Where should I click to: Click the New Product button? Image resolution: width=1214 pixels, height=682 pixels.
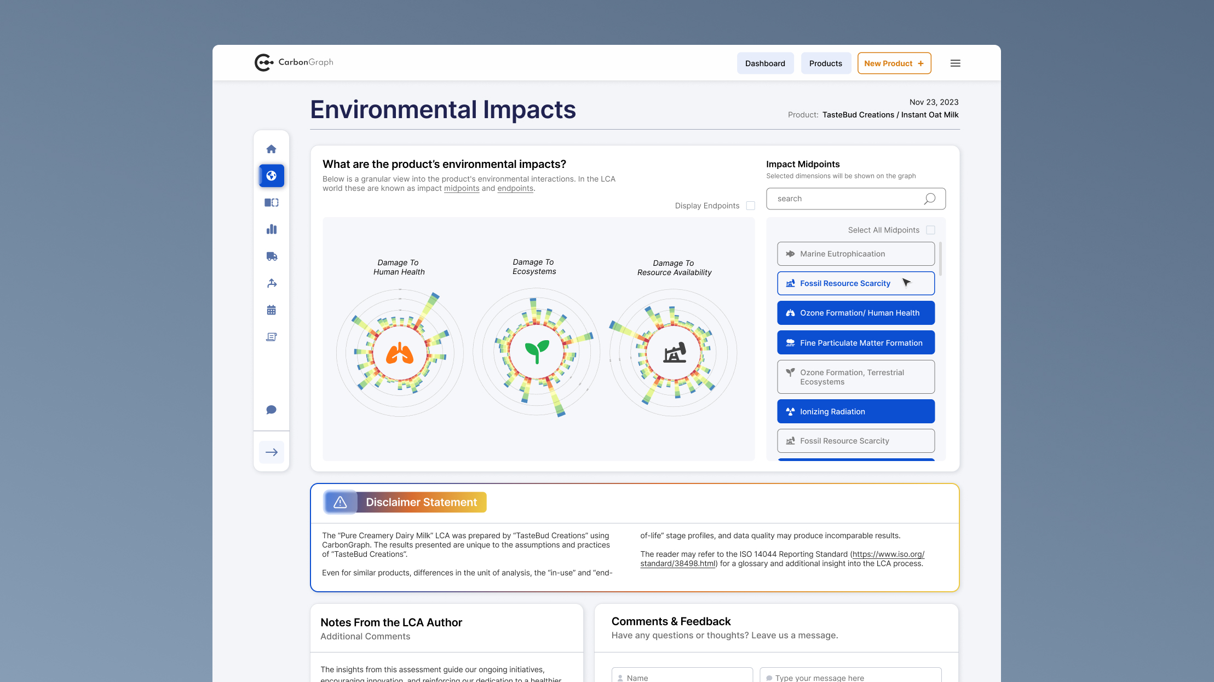click(x=894, y=63)
